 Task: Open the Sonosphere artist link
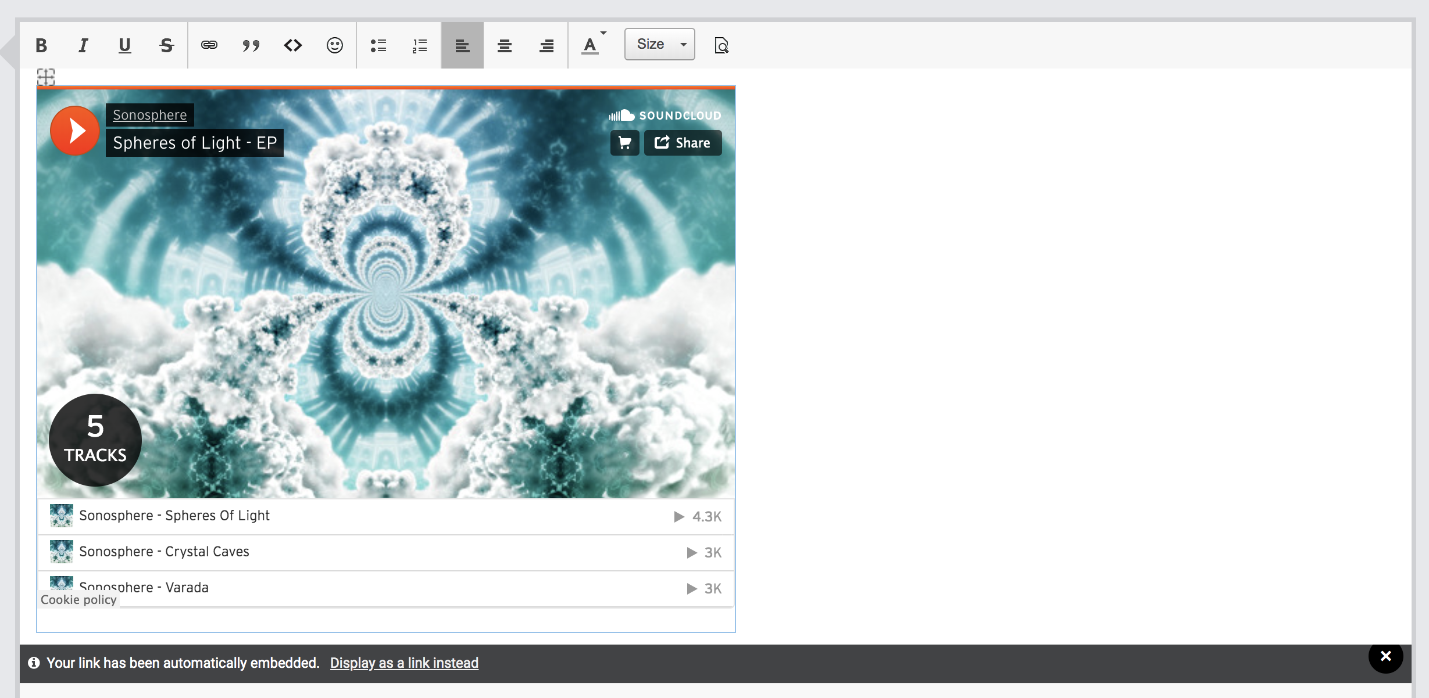click(x=150, y=115)
